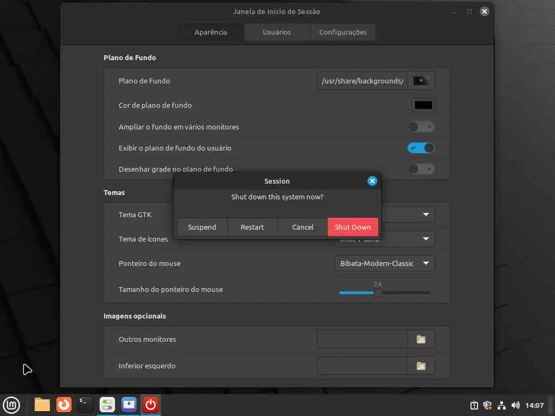Switch to the Usuários tab
This screenshot has height=416, width=555.
tap(277, 32)
